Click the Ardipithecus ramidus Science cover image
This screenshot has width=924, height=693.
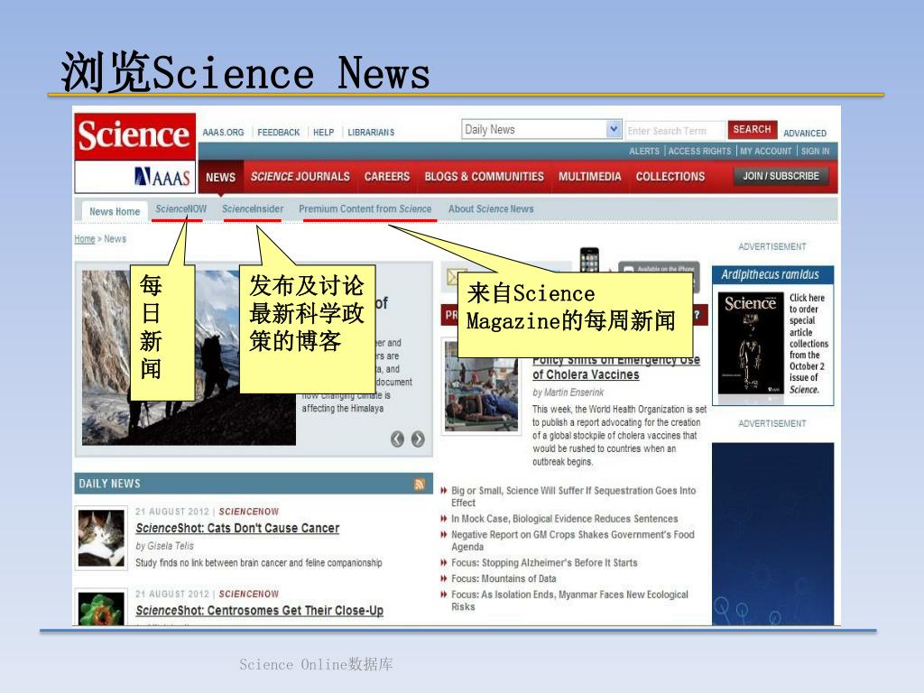(x=750, y=344)
